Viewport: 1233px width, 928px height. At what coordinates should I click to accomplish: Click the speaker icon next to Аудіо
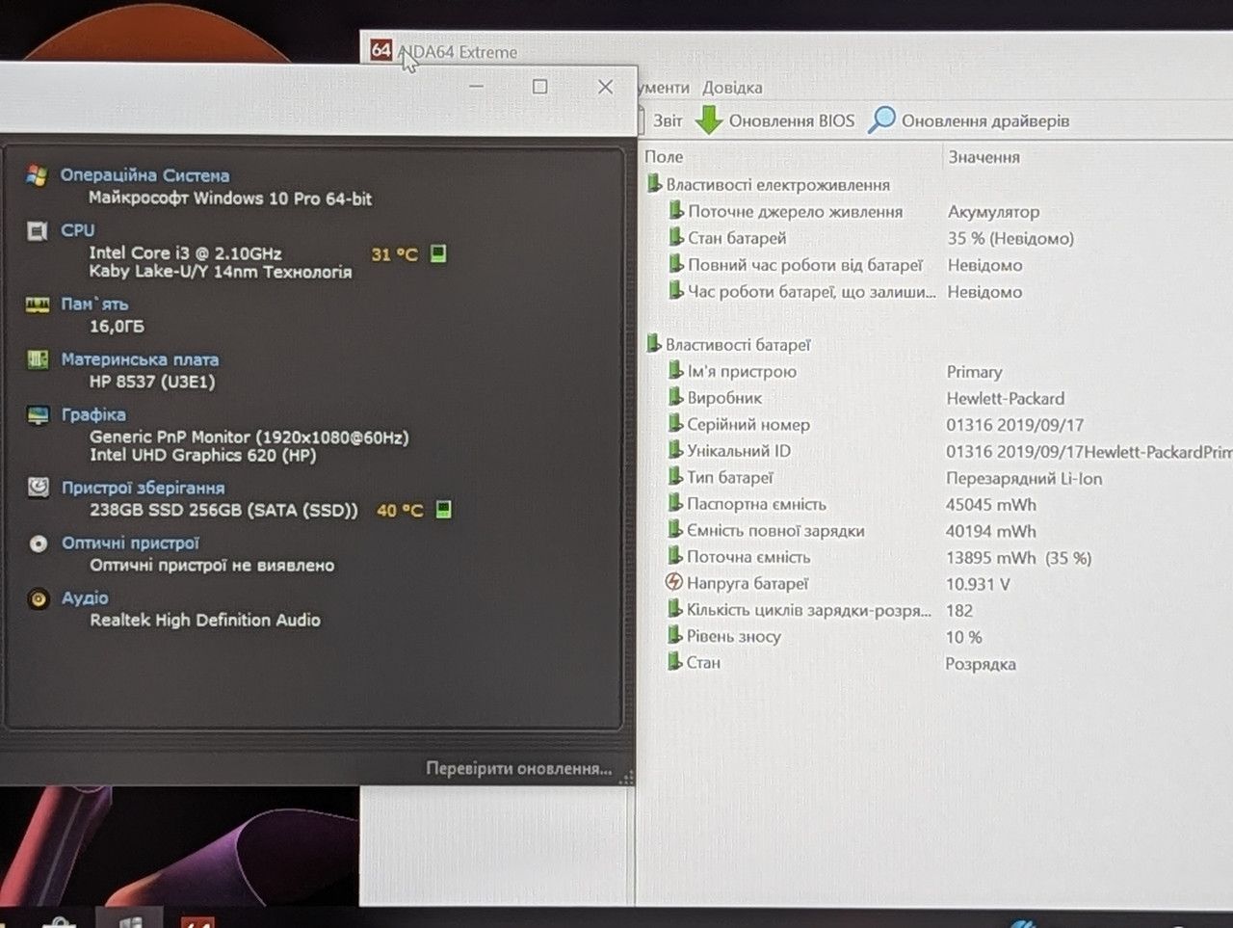(38, 598)
